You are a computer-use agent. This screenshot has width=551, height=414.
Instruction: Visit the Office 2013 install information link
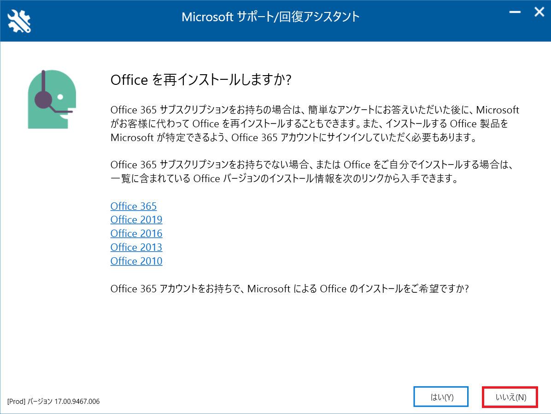point(136,247)
